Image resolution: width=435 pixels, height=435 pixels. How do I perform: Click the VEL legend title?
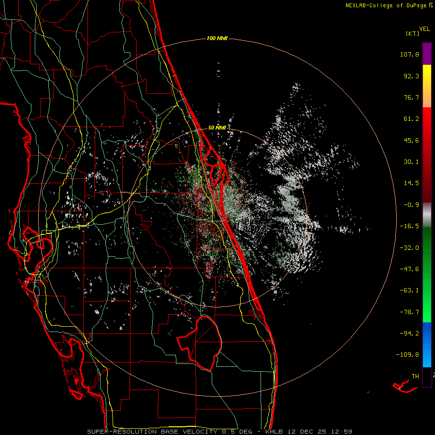424,29
